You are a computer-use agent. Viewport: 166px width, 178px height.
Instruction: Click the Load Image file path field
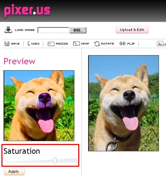pyautogui.click(x=53, y=30)
